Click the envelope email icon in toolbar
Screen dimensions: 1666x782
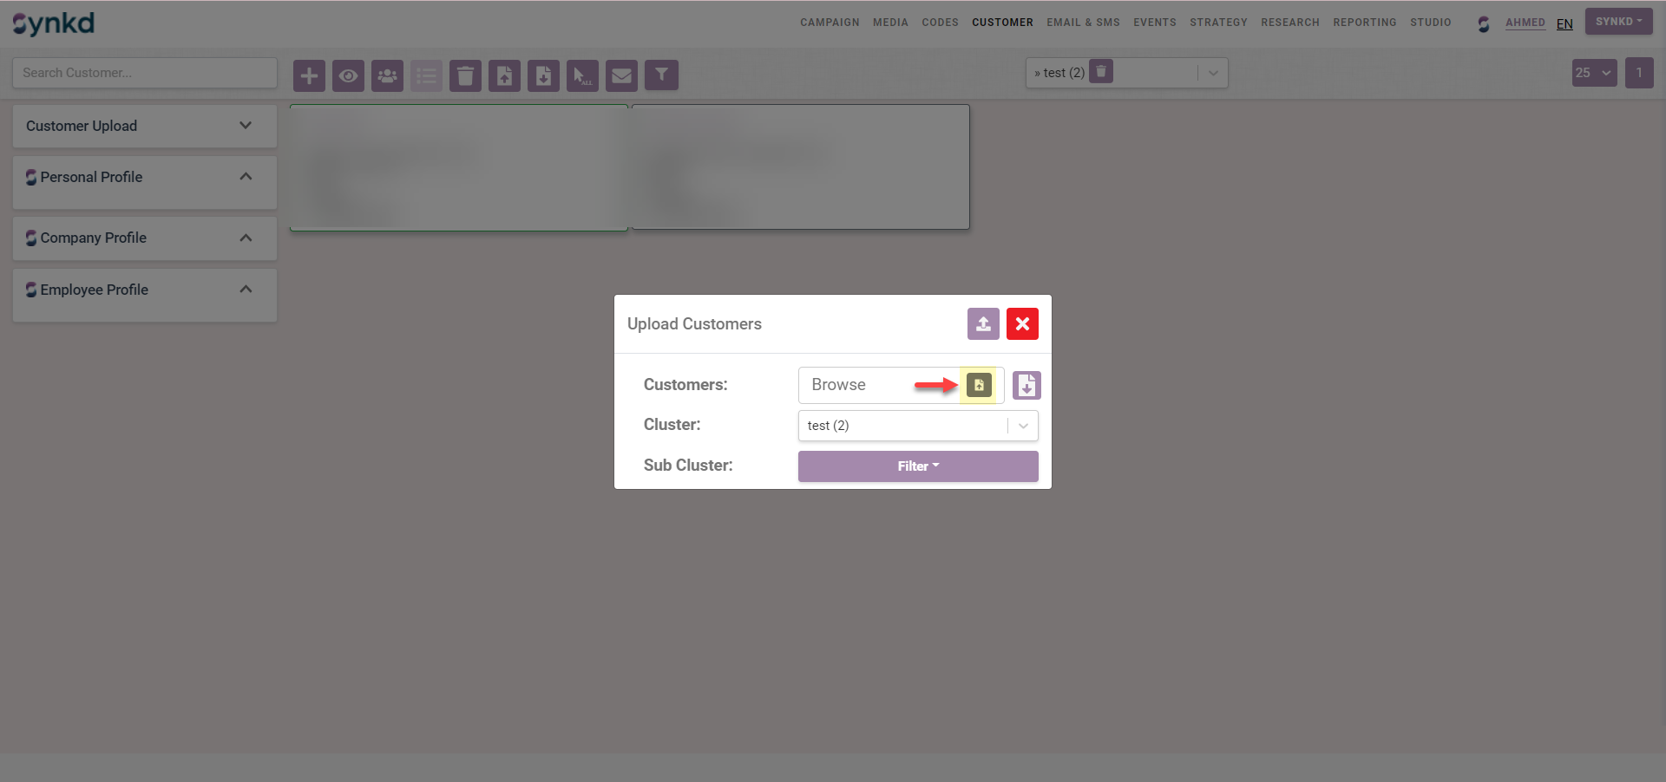tap(621, 75)
